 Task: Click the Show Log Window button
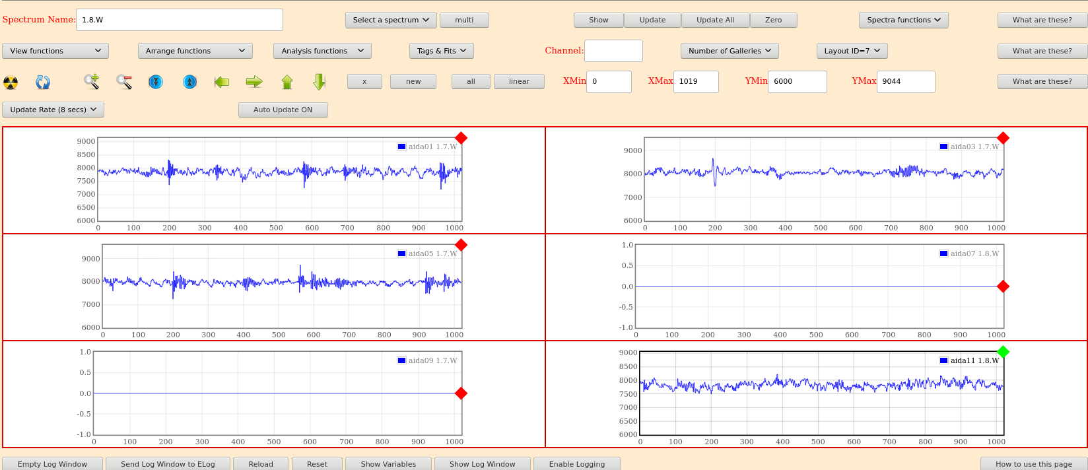tap(482, 464)
